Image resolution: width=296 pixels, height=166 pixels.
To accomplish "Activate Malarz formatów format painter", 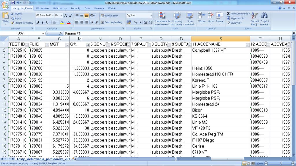I will (x=22, y=23).
